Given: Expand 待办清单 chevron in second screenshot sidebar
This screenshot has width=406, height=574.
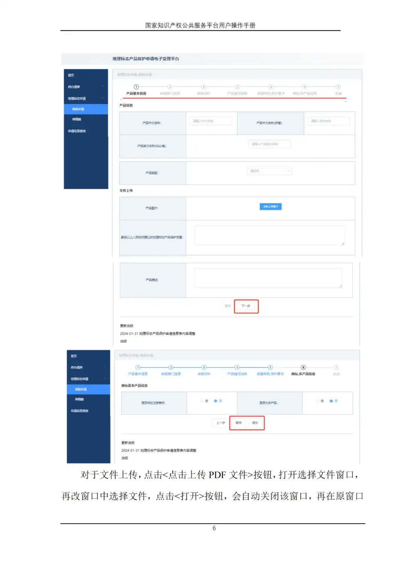Looking at the screenshot, I should pyautogui.click(x=105, y=367).
